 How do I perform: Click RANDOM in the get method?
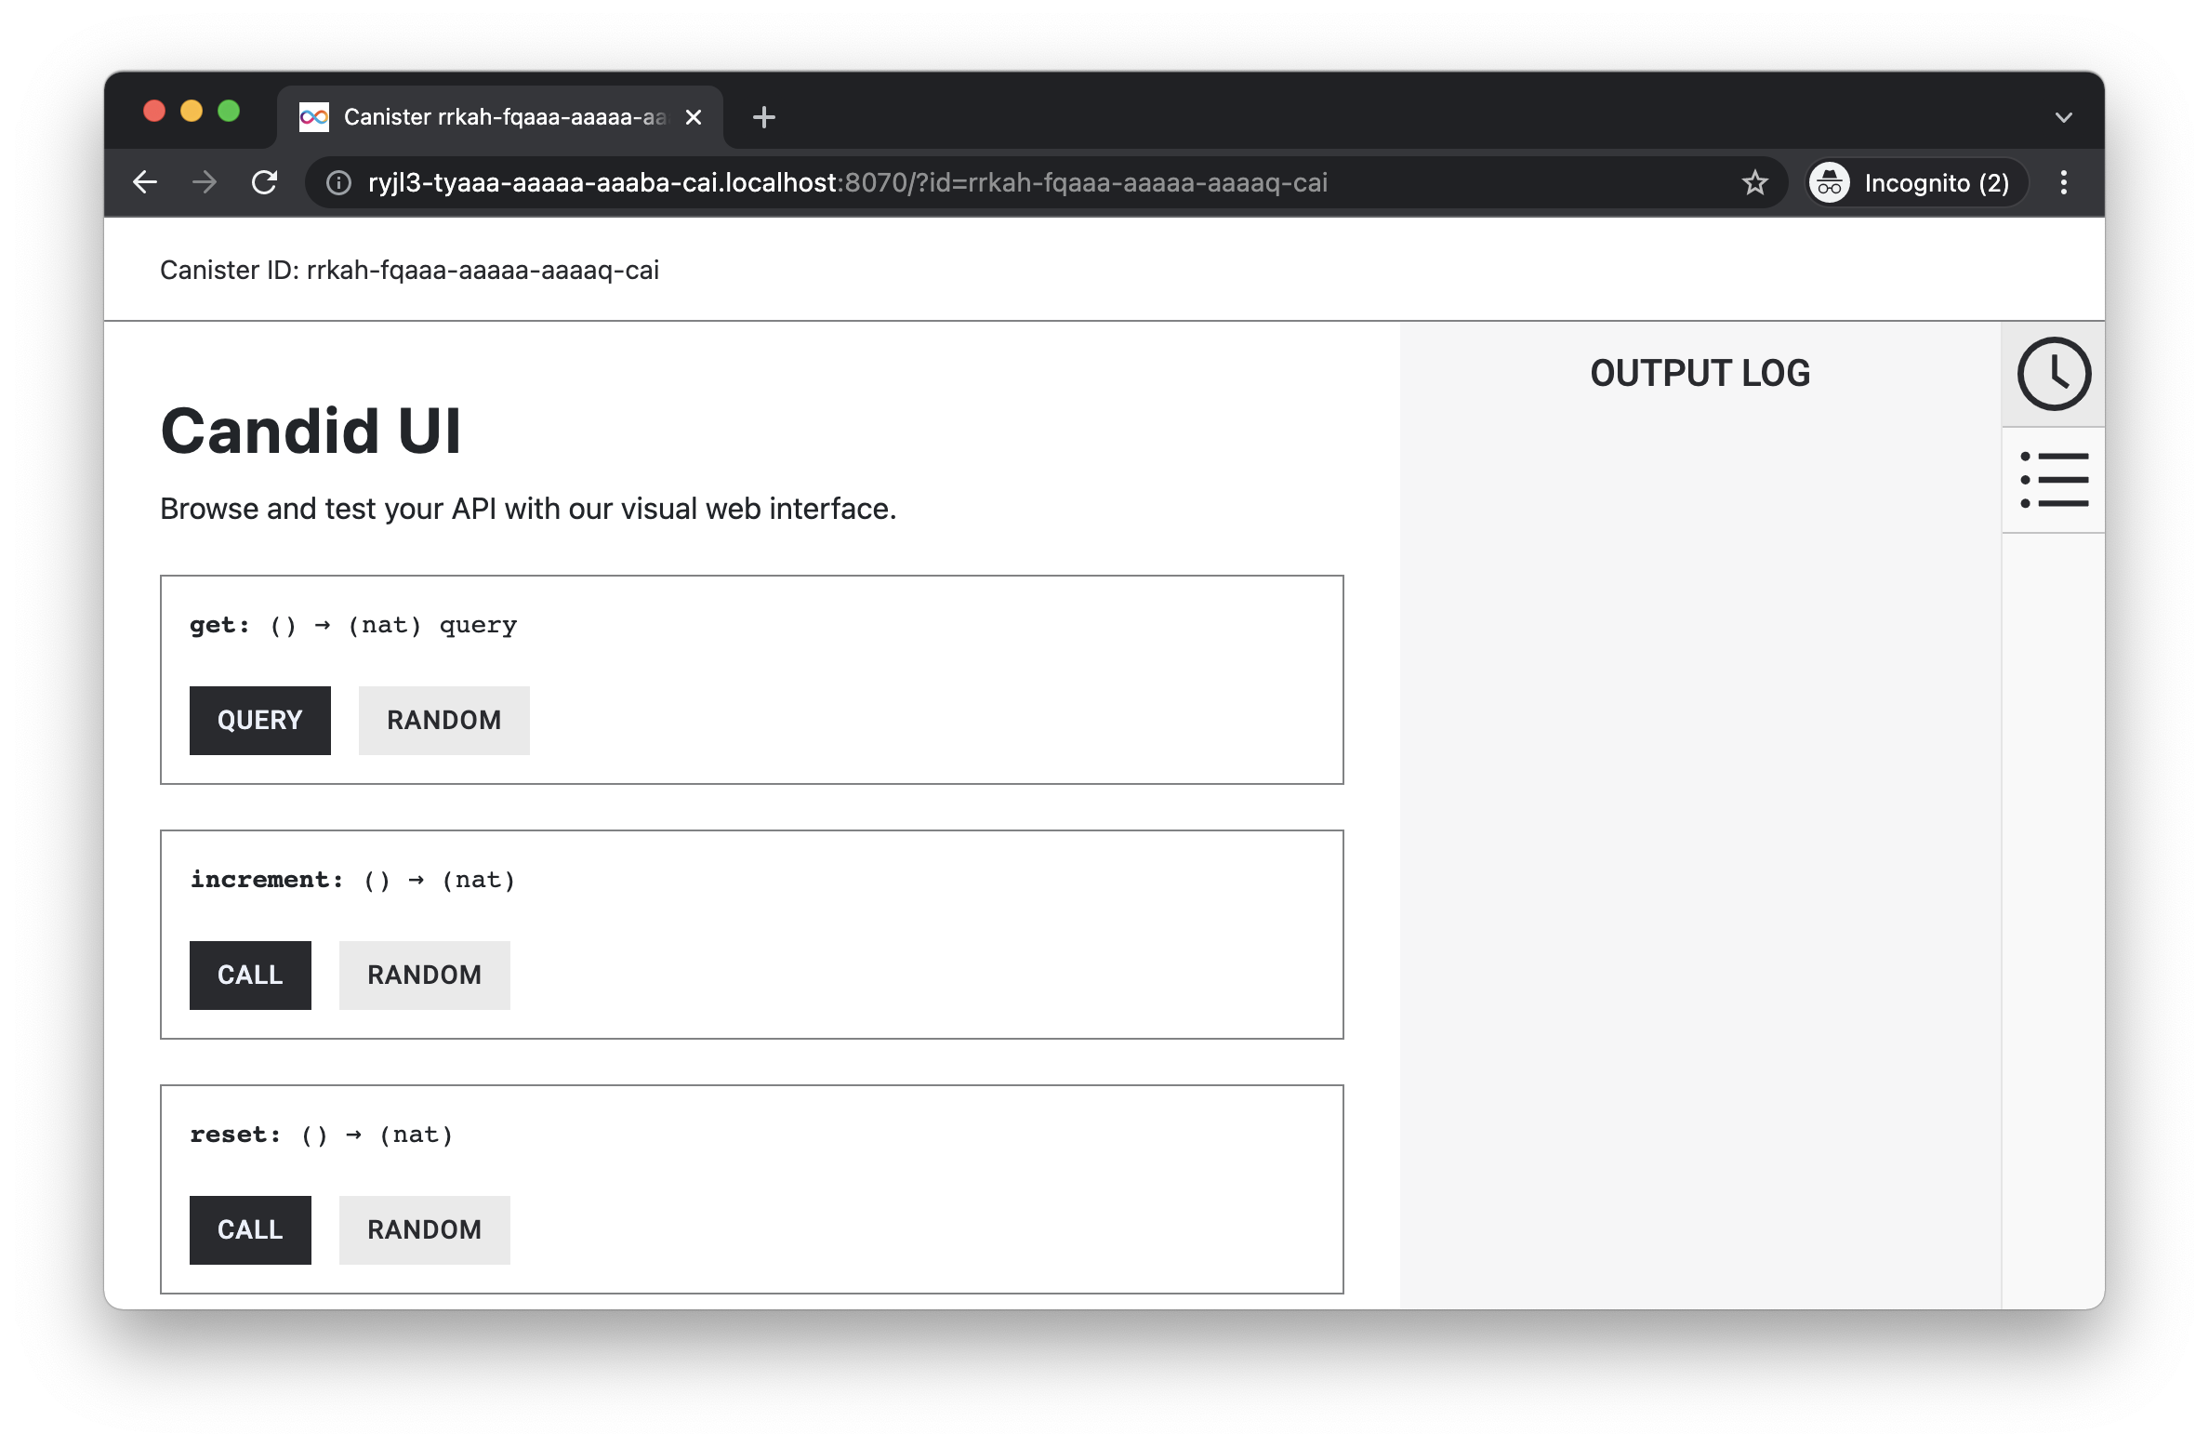click(x=444, y=720)
